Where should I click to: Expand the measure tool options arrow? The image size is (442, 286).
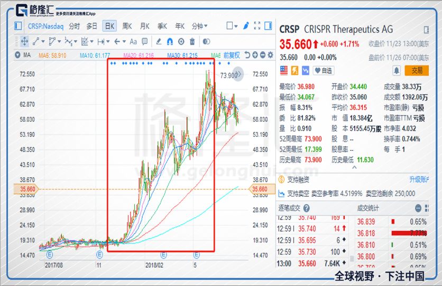(x=91, y=42)
